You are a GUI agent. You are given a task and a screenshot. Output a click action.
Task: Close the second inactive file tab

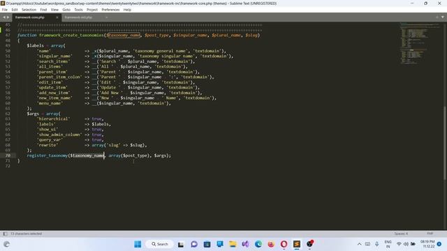pyautogui.click(x=106, y=17)
